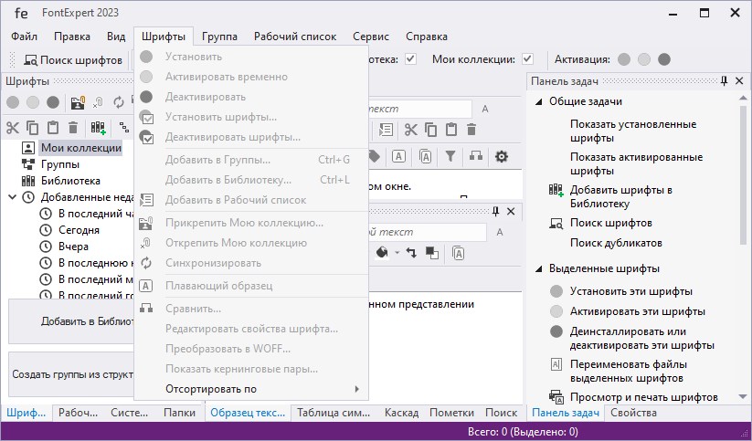Click the attach My Collection icon in Шрифты panel
The image size is (752, 441).
click(78, 102)
